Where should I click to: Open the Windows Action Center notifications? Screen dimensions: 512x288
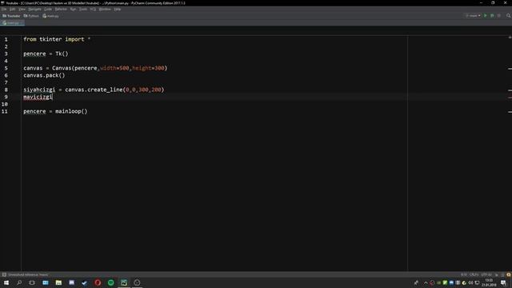point(503,282)
